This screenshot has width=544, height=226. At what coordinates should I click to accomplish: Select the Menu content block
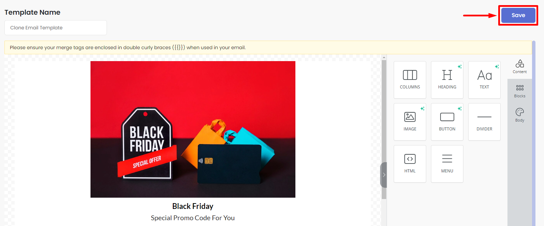pyautogui.click(x=447, y=164)
